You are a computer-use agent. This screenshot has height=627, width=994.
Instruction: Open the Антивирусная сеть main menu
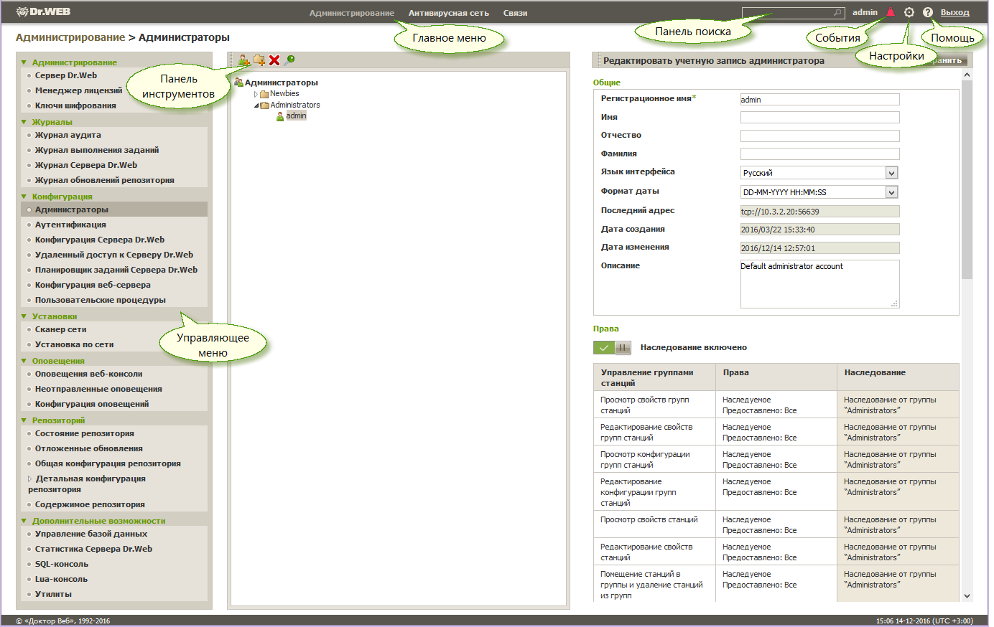[x=449, y=13]
